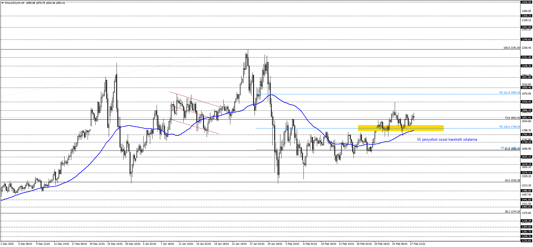Click the 'FE 161.8 1969.18' expansion label
This screenshot has height=247, width=533.
click(509, 93)
